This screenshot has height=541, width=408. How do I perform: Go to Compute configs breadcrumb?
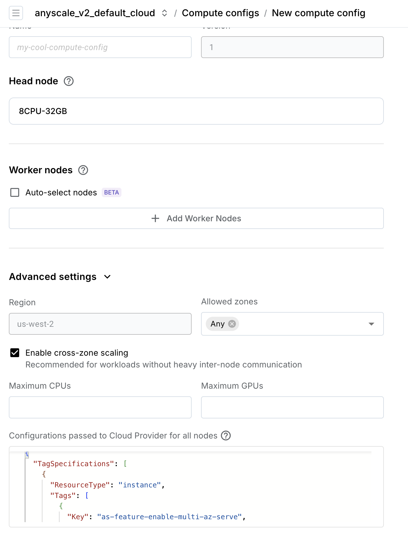[x=220, y=13]
